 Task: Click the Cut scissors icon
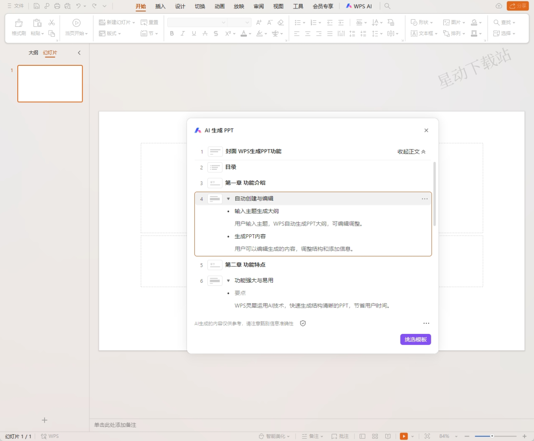(52, 22)
